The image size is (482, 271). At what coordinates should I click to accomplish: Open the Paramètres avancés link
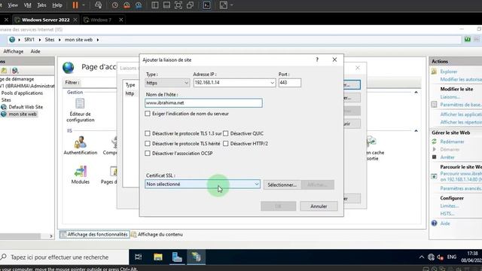(x=461, y=188)
